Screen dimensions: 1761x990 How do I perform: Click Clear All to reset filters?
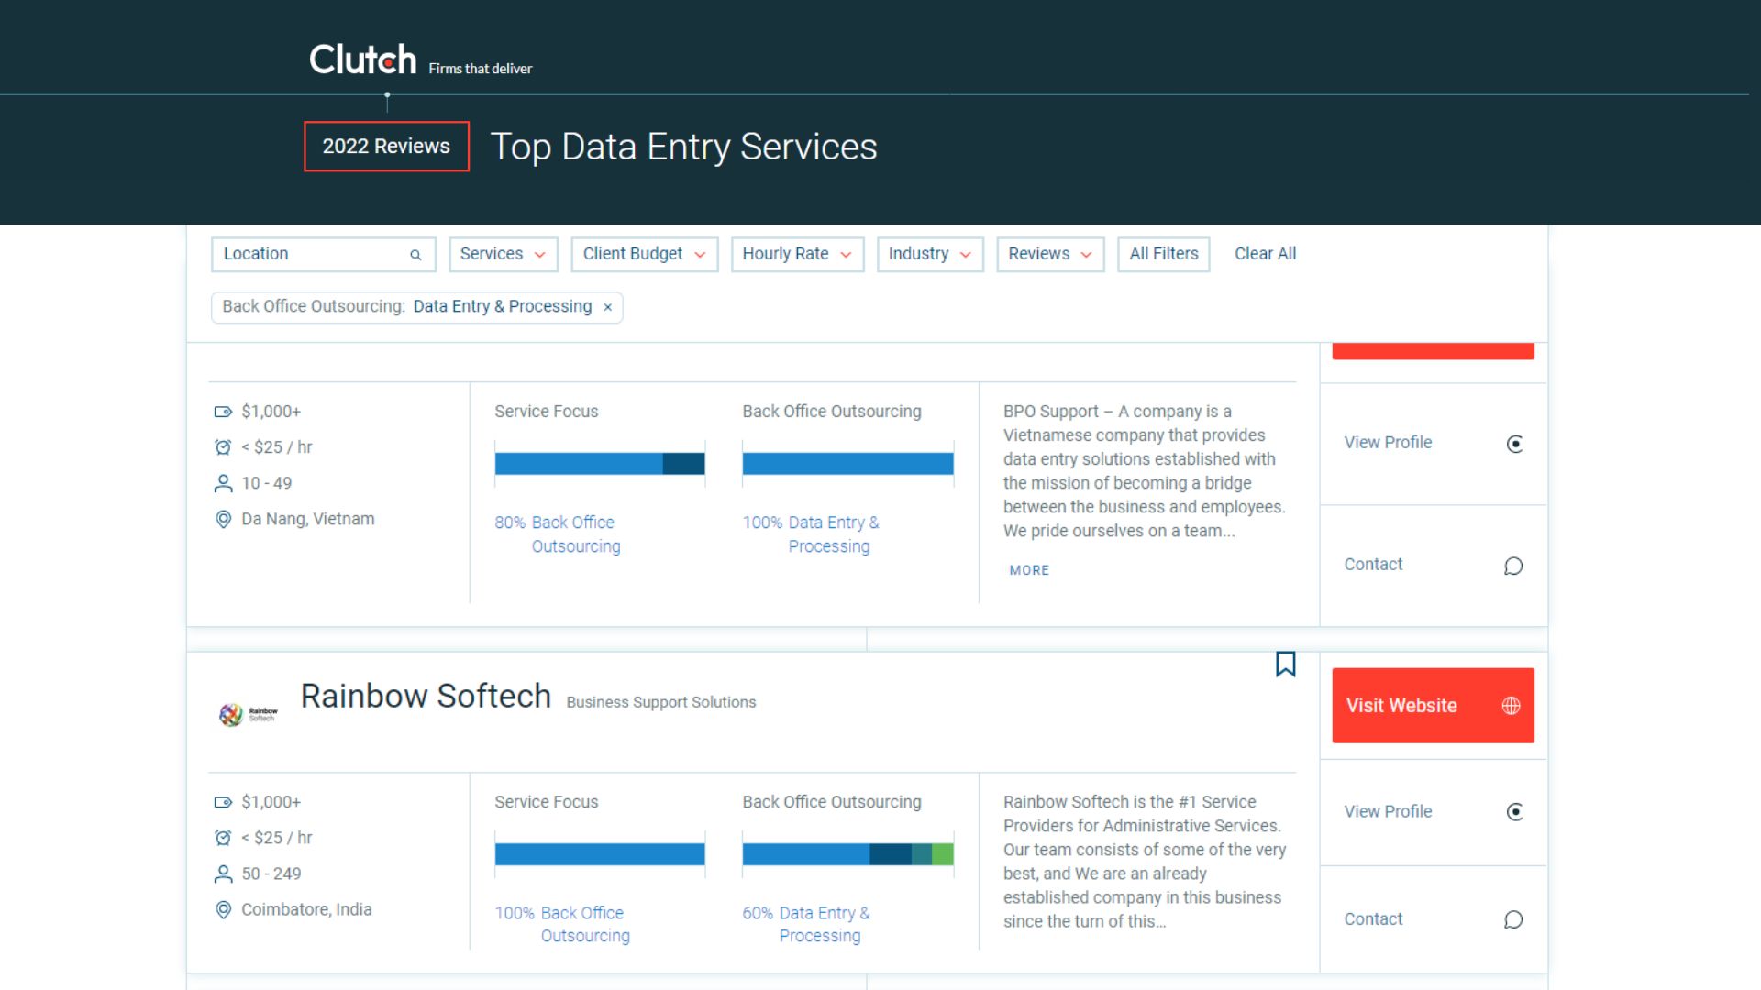pyautogui.click(x=1265, y=254)
